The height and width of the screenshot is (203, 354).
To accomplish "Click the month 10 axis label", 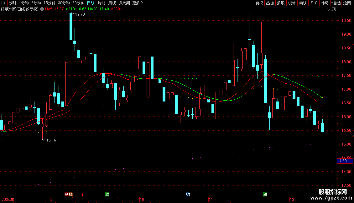I will [x=142, y=199].
